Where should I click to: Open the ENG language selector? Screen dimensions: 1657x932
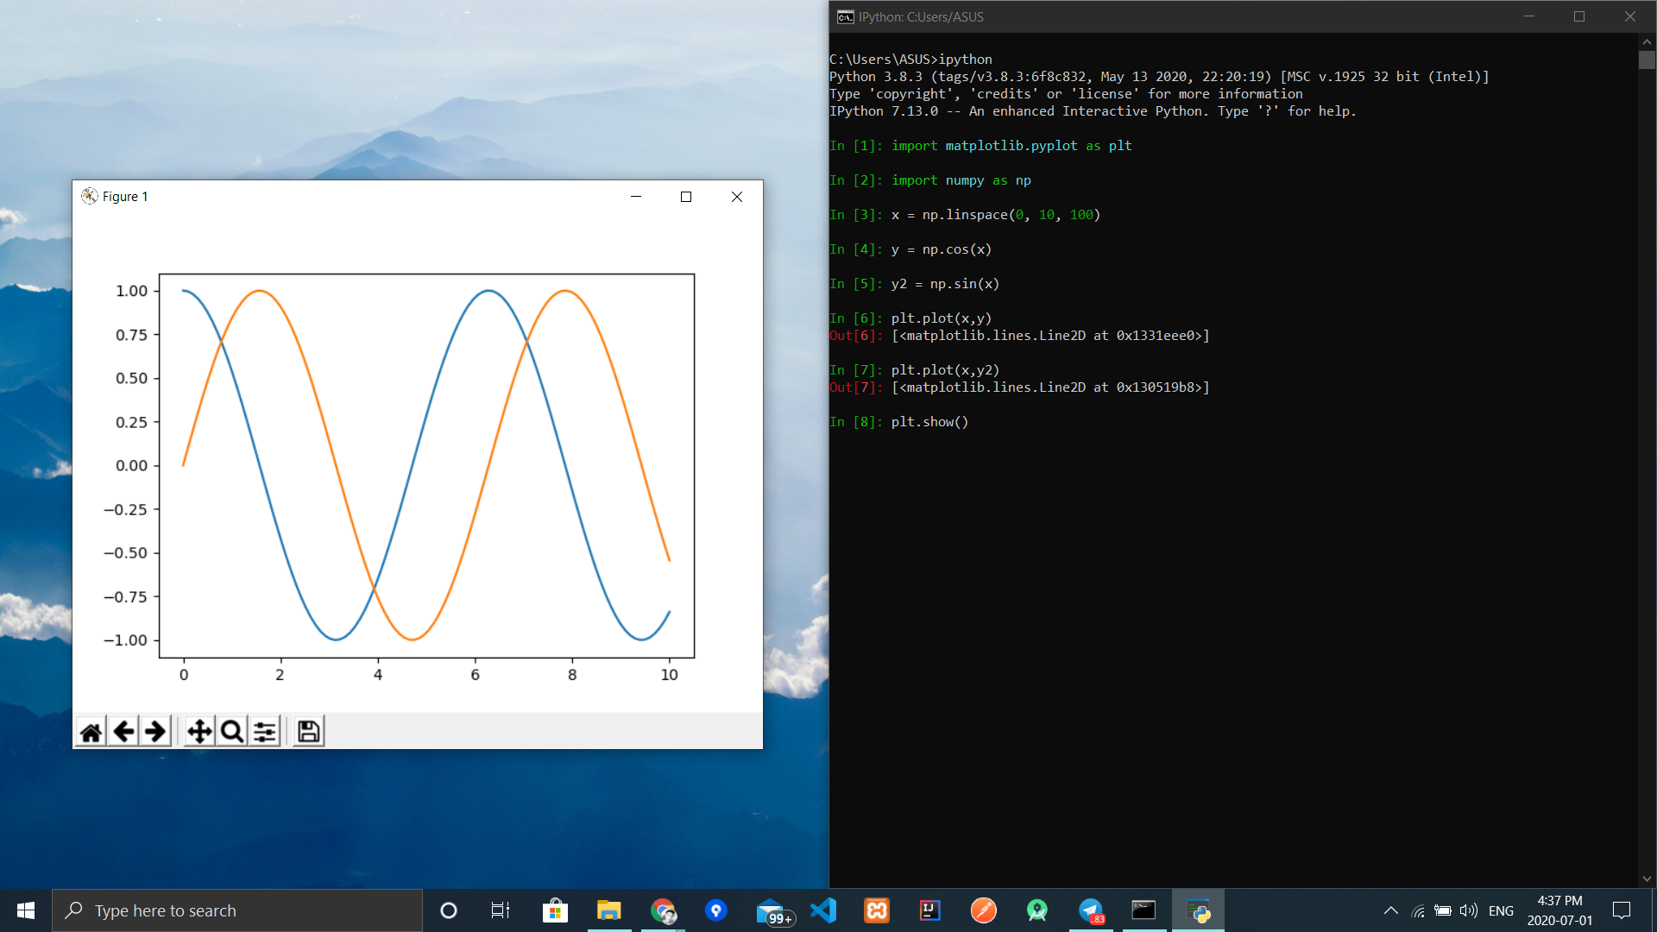(1501, 910)
